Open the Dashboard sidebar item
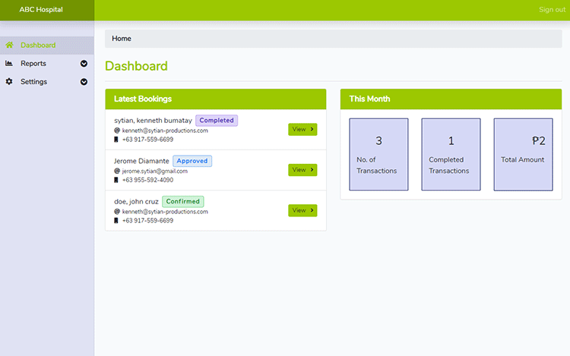Viewport: 570px width, 356px height. pos(38,46)
